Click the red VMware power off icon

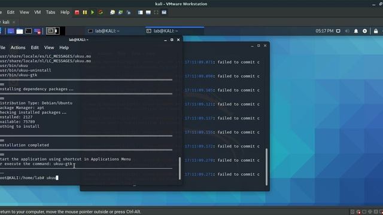pyautogui.click(x=77, y=12)
